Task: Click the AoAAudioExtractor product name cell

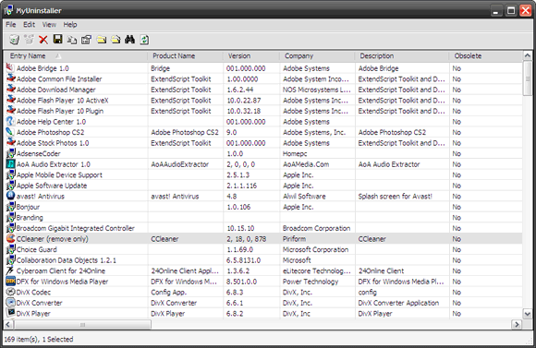Action: click(x=180, y=164)
